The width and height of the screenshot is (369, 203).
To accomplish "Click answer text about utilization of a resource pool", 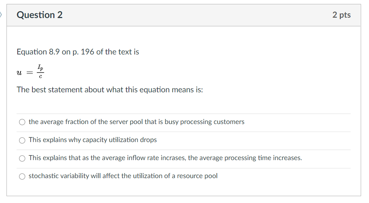I will (x=123, y=176).
